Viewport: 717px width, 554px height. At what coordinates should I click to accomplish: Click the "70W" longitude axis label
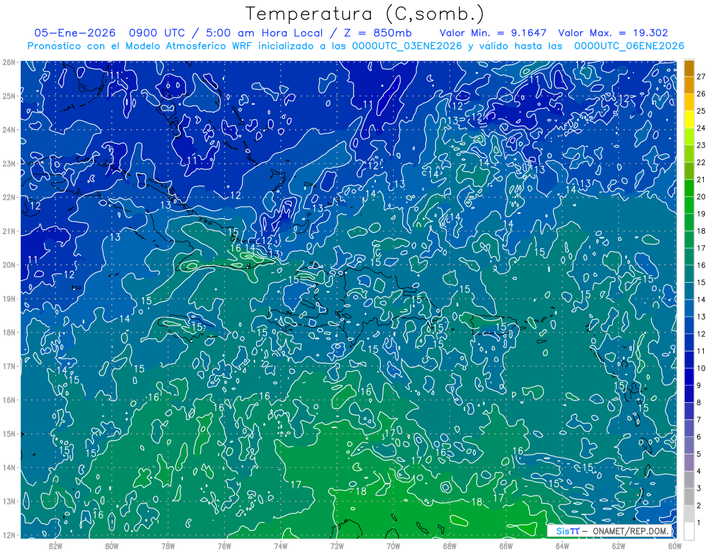[393, 545]
